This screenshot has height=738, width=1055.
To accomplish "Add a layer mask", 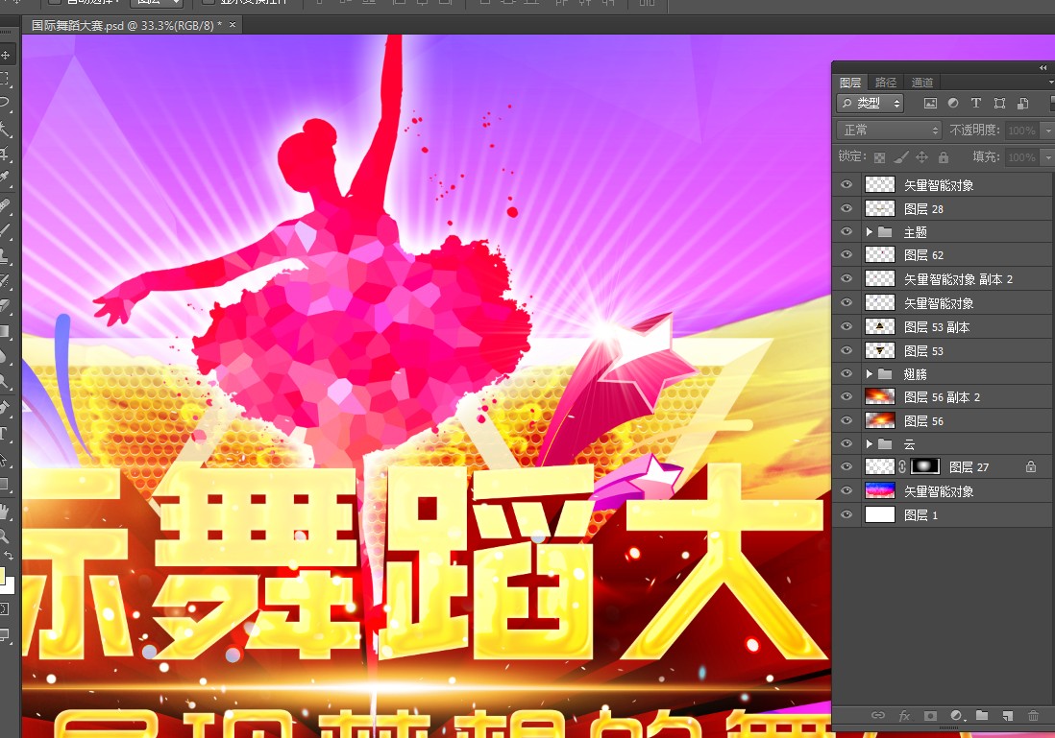I will [930, 716].
